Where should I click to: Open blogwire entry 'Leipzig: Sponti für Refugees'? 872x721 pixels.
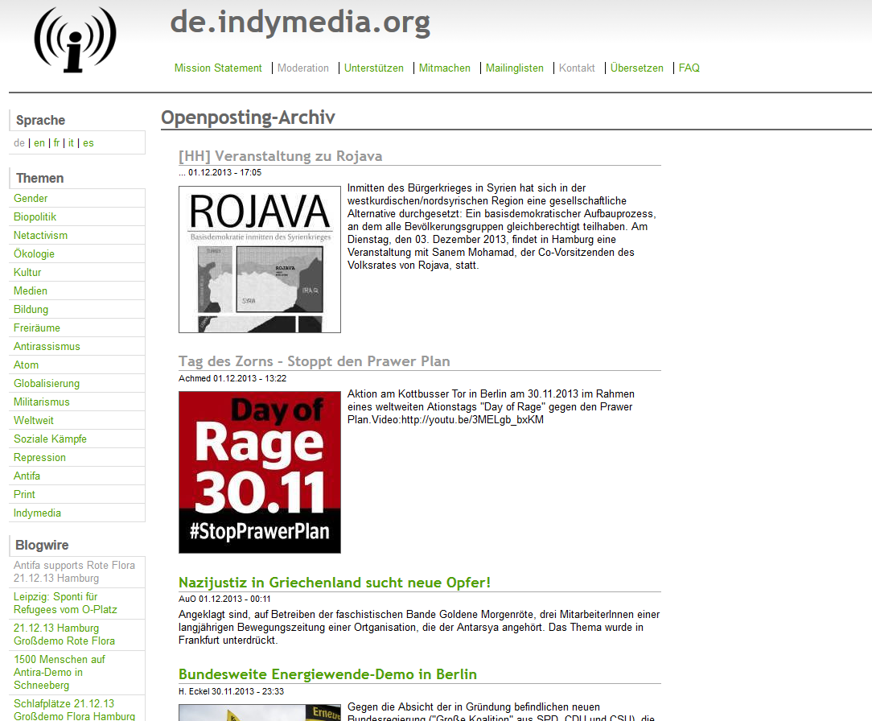[65, 604]
